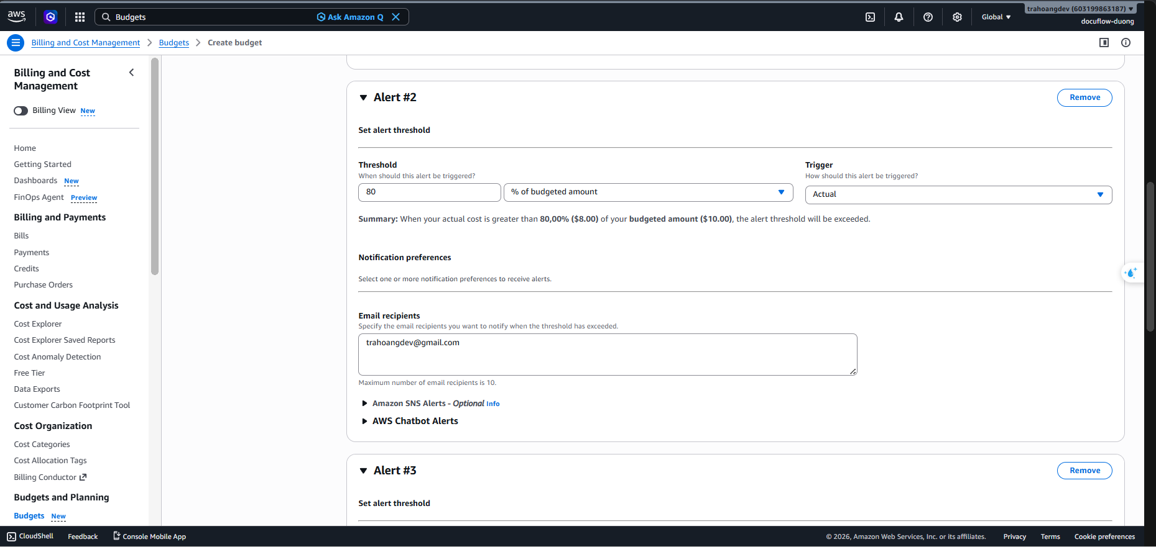Open Purchase Orders in sidebar
Screen dimensions: 1156x547
tap(43, 285)
